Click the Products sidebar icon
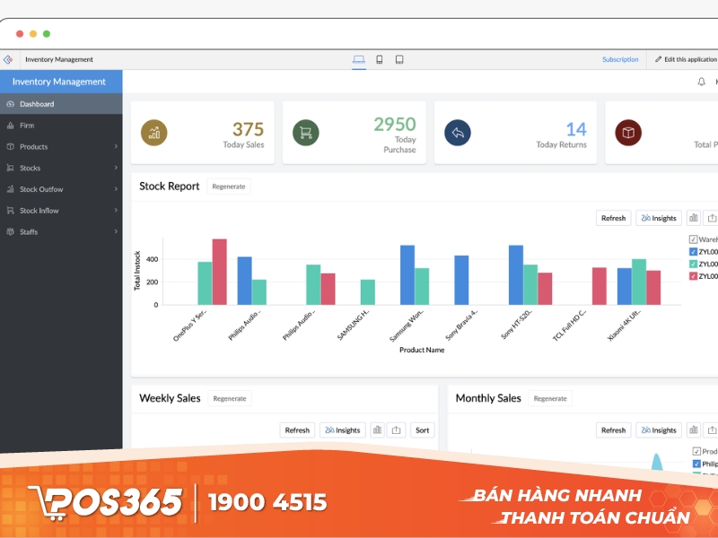 click(x=10, y=146)
